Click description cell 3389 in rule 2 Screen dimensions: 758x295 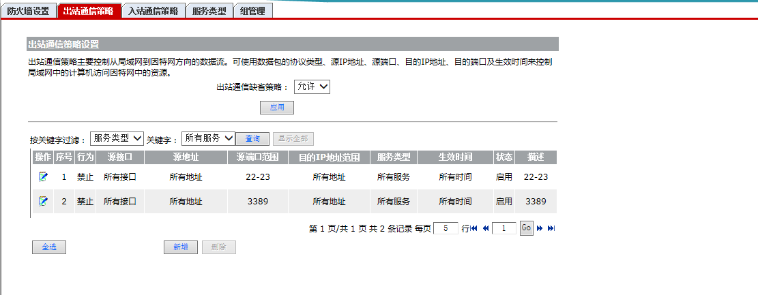(x=536, y=202)
